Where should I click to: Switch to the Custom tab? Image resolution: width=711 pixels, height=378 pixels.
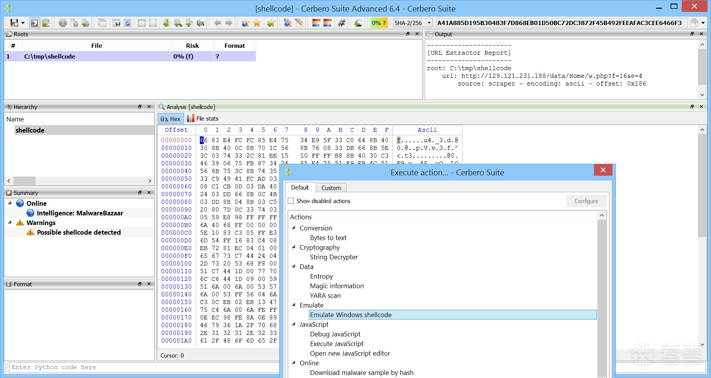coord(331,188)
